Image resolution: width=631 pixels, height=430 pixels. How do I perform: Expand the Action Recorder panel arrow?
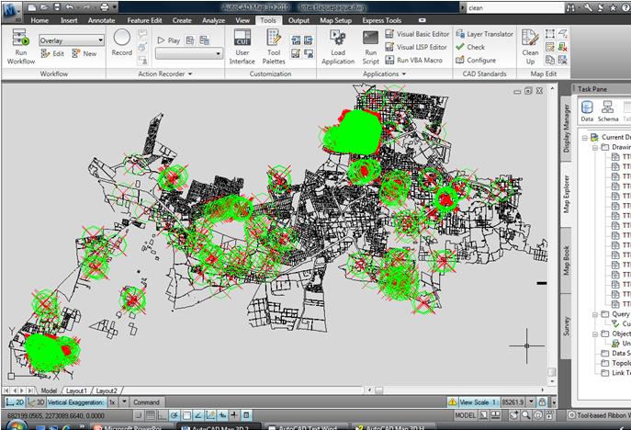[x=190, y=74]
